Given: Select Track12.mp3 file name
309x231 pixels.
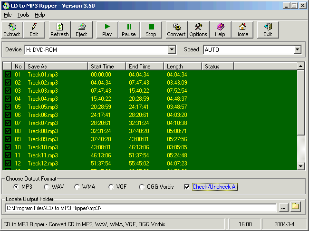Looking at the screenshot, I should point(43,164).
